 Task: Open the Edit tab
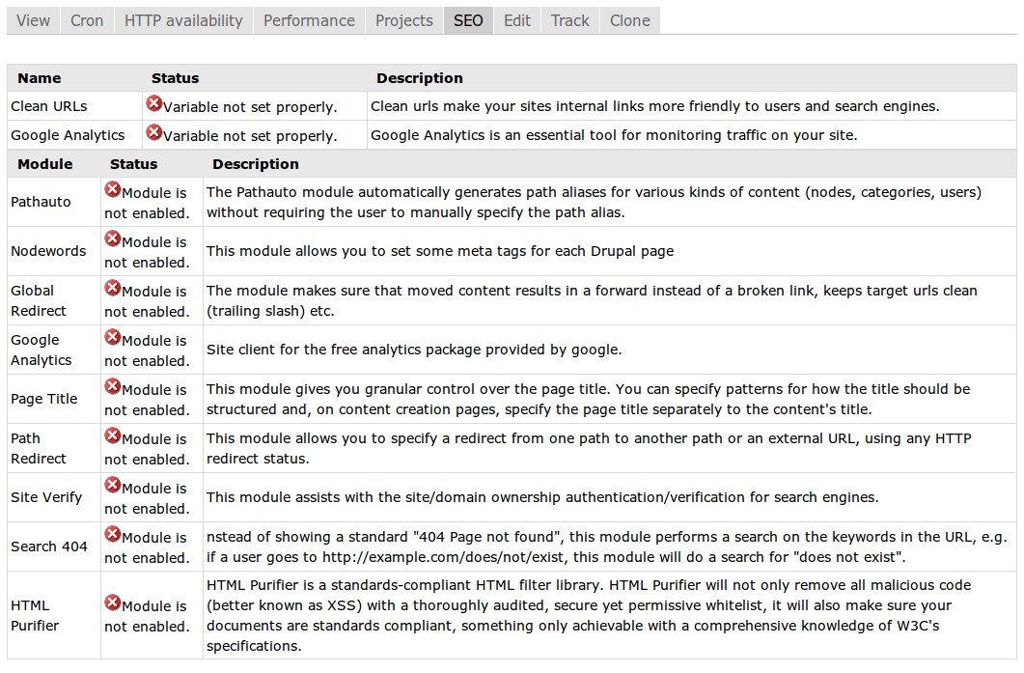(x=517, y=21)
